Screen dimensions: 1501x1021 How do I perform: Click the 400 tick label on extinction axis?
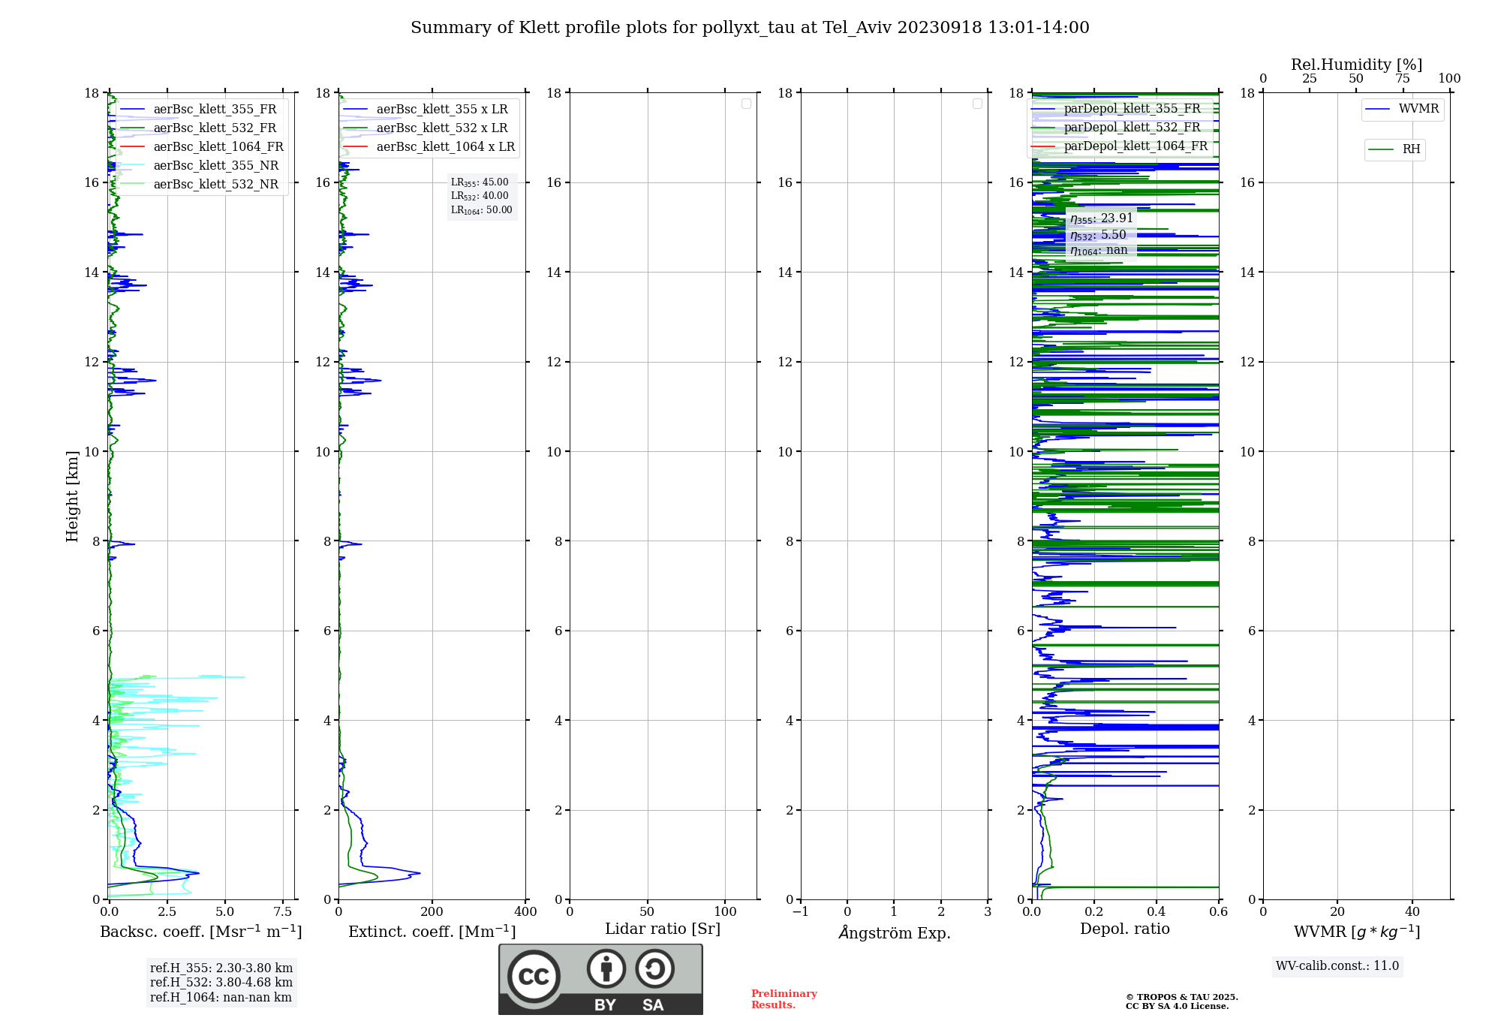click(526, 912)
